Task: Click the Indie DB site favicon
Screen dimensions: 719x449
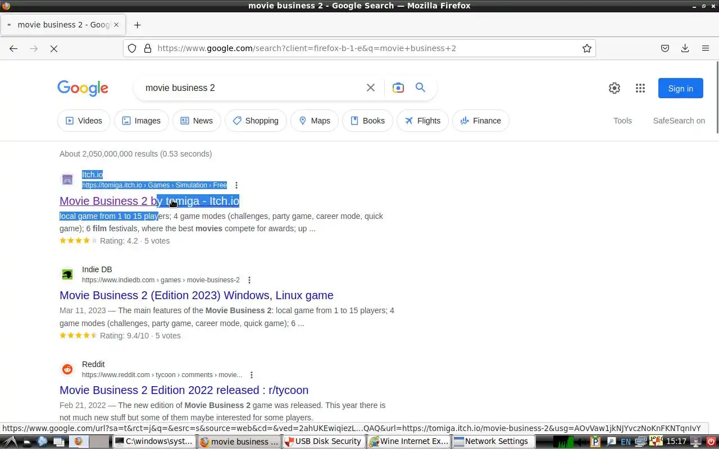Action: [67, 274]
